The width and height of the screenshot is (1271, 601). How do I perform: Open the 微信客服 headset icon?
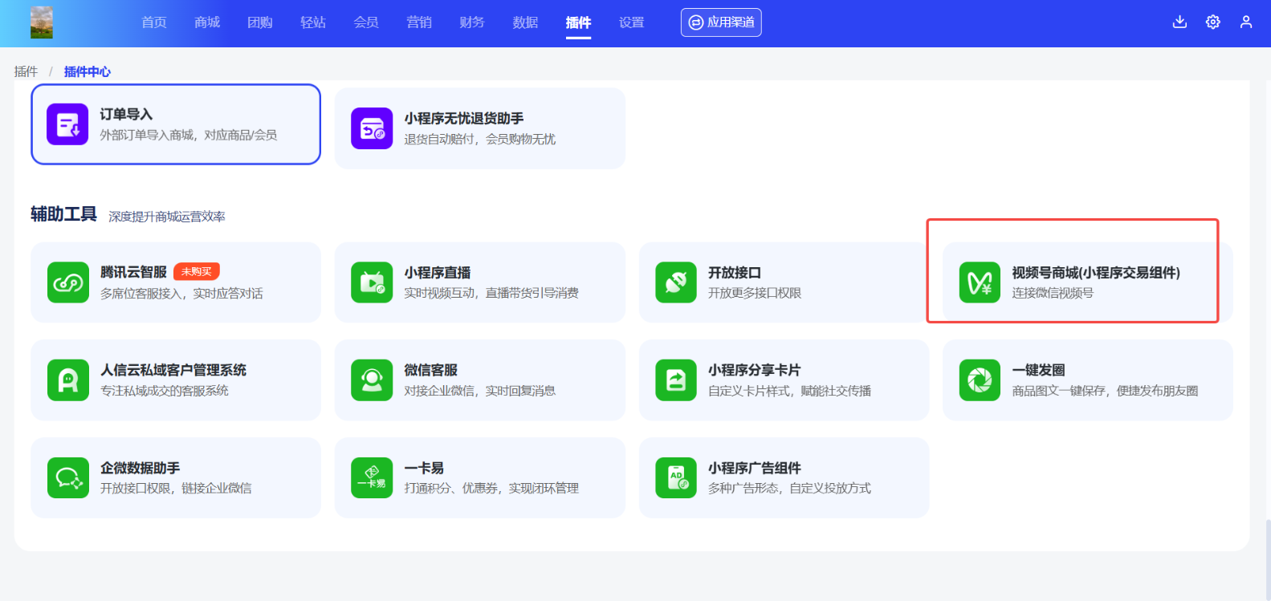click(x=372, y=380)
